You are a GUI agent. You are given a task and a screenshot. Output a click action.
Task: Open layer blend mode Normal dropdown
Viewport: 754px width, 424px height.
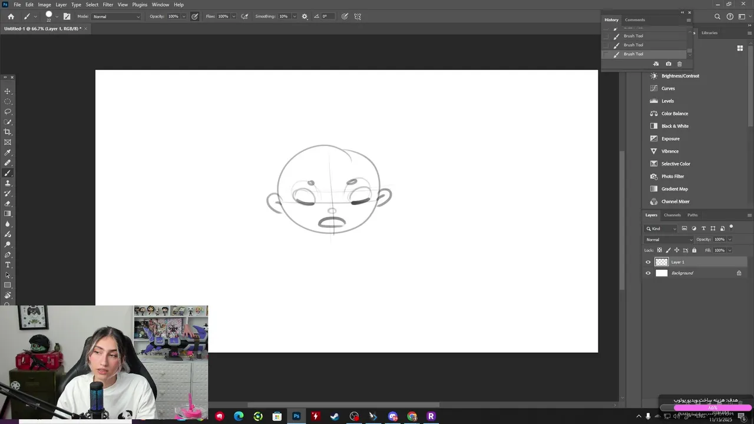click(669, 240)
